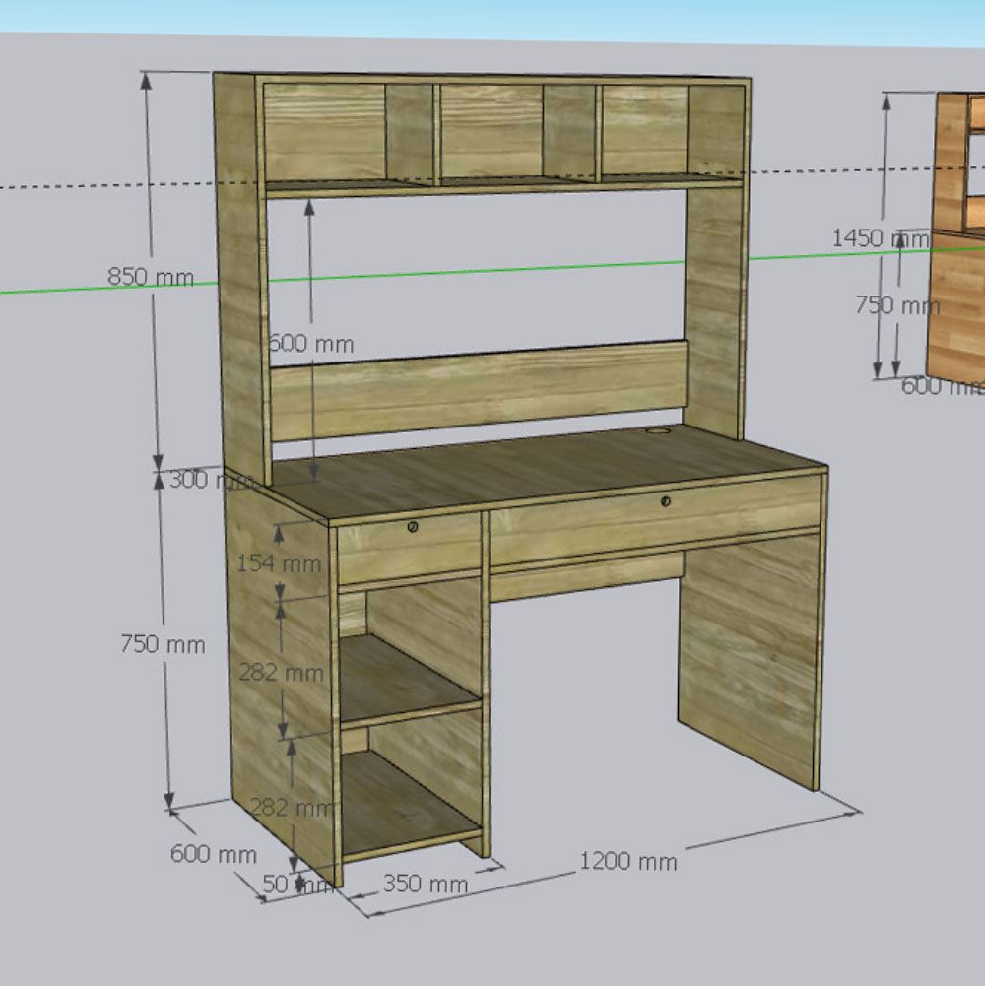The height and width of the screenshot is (986, 985).
Task: Click the 850 mm hutch height dimension
Action: [x=150, y=277]
